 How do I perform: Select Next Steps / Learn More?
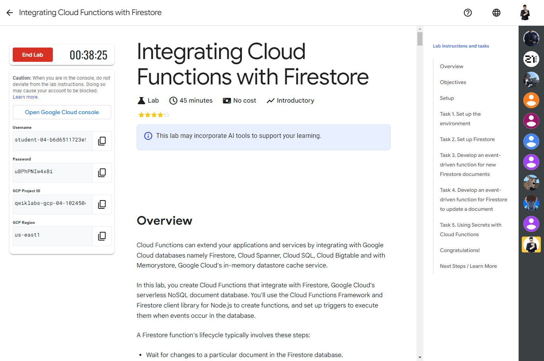point(468,266)
